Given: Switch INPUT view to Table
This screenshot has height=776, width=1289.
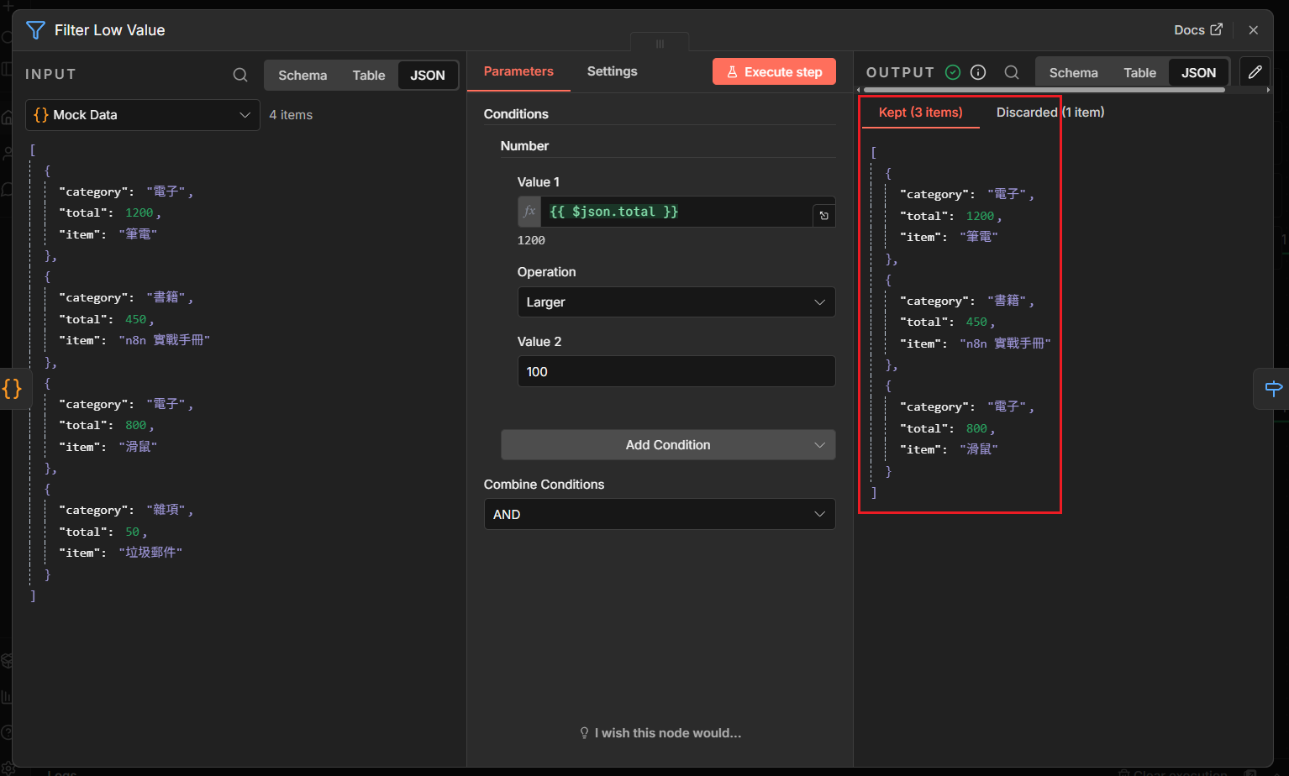Looking at the screenshot, I should coord(368,76).
